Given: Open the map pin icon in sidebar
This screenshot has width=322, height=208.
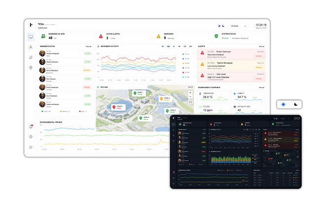Looking at the screenshot, I should click(x=31, y=67).
